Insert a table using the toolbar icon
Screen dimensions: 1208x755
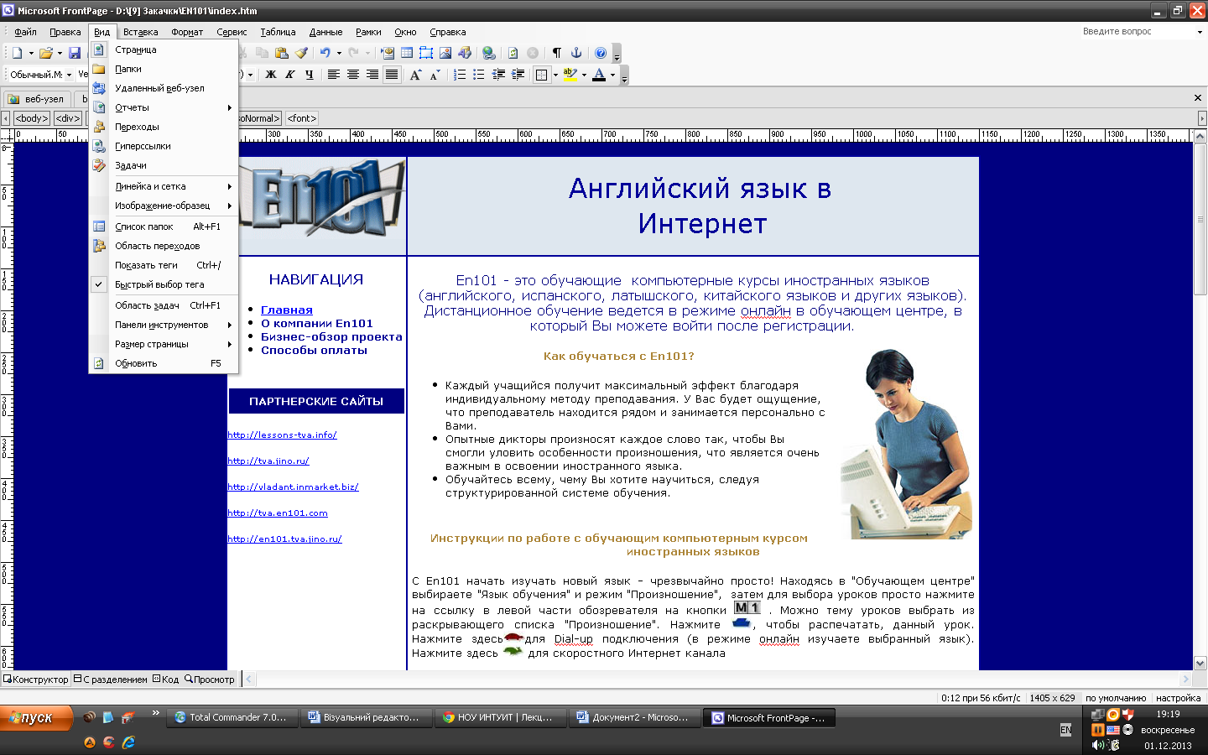(x=407, y=53)
